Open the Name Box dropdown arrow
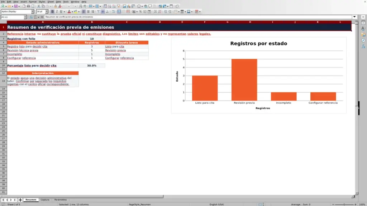This screenshot has height=206, width=367. pos(25,17)
